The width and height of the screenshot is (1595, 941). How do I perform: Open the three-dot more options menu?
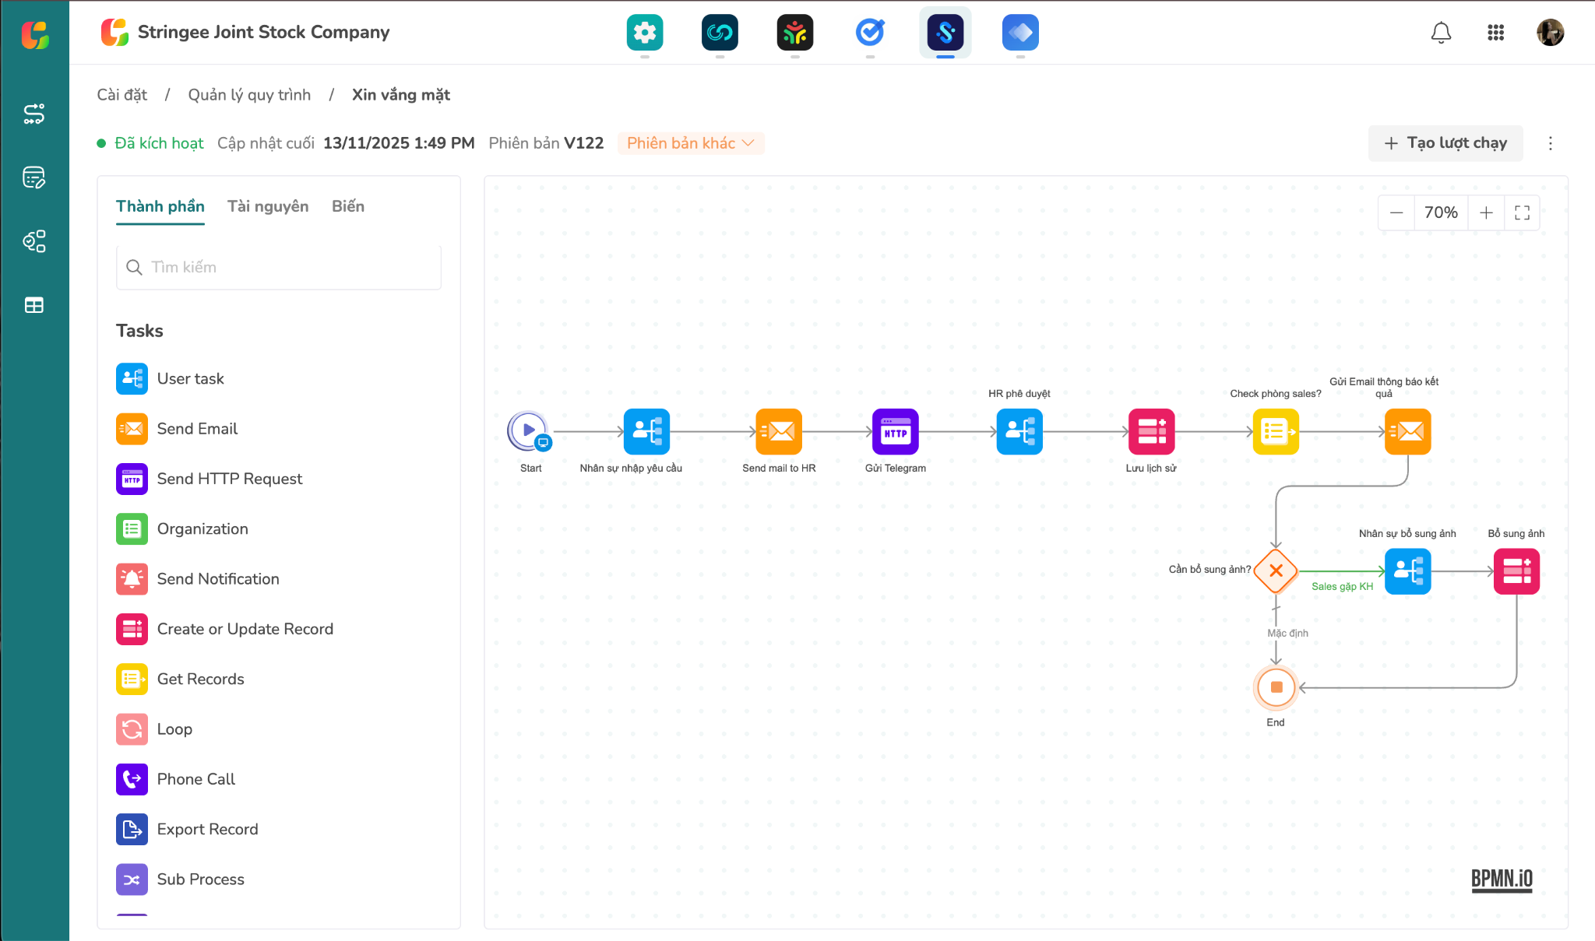1550,143
